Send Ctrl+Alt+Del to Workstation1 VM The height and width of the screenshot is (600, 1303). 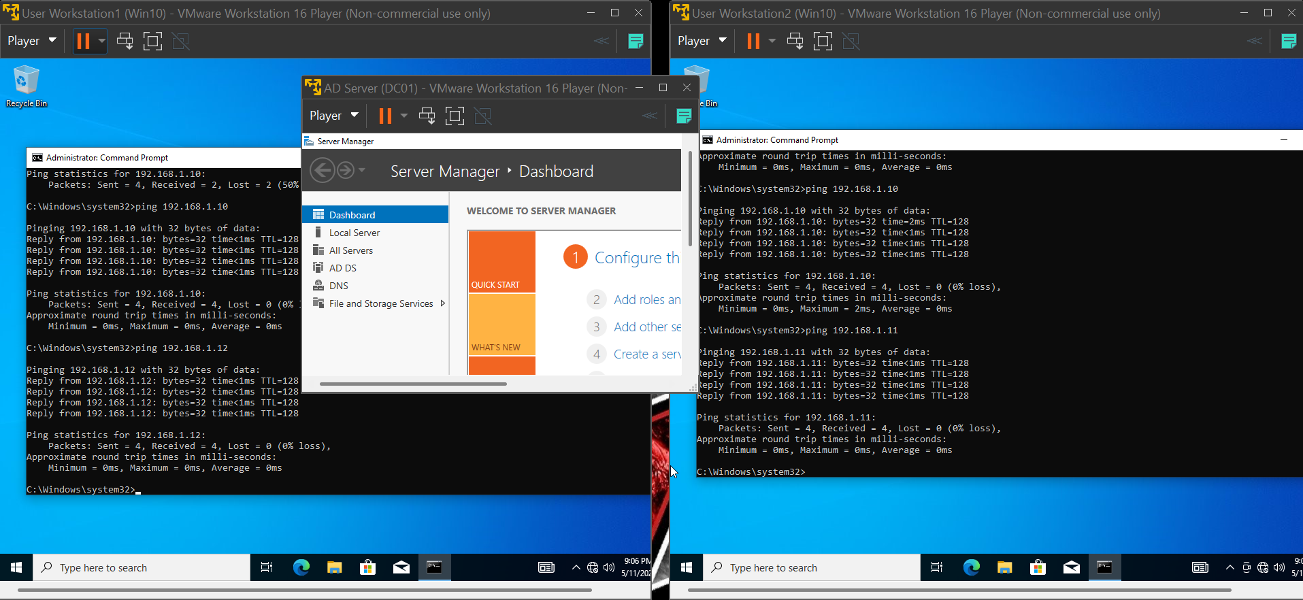click(125, 41)
